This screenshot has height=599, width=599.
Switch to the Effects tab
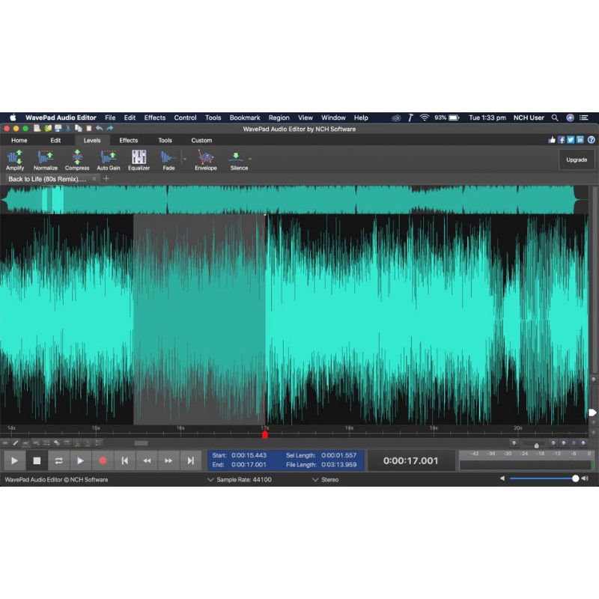pyautogui.click(x=129, y=140)
